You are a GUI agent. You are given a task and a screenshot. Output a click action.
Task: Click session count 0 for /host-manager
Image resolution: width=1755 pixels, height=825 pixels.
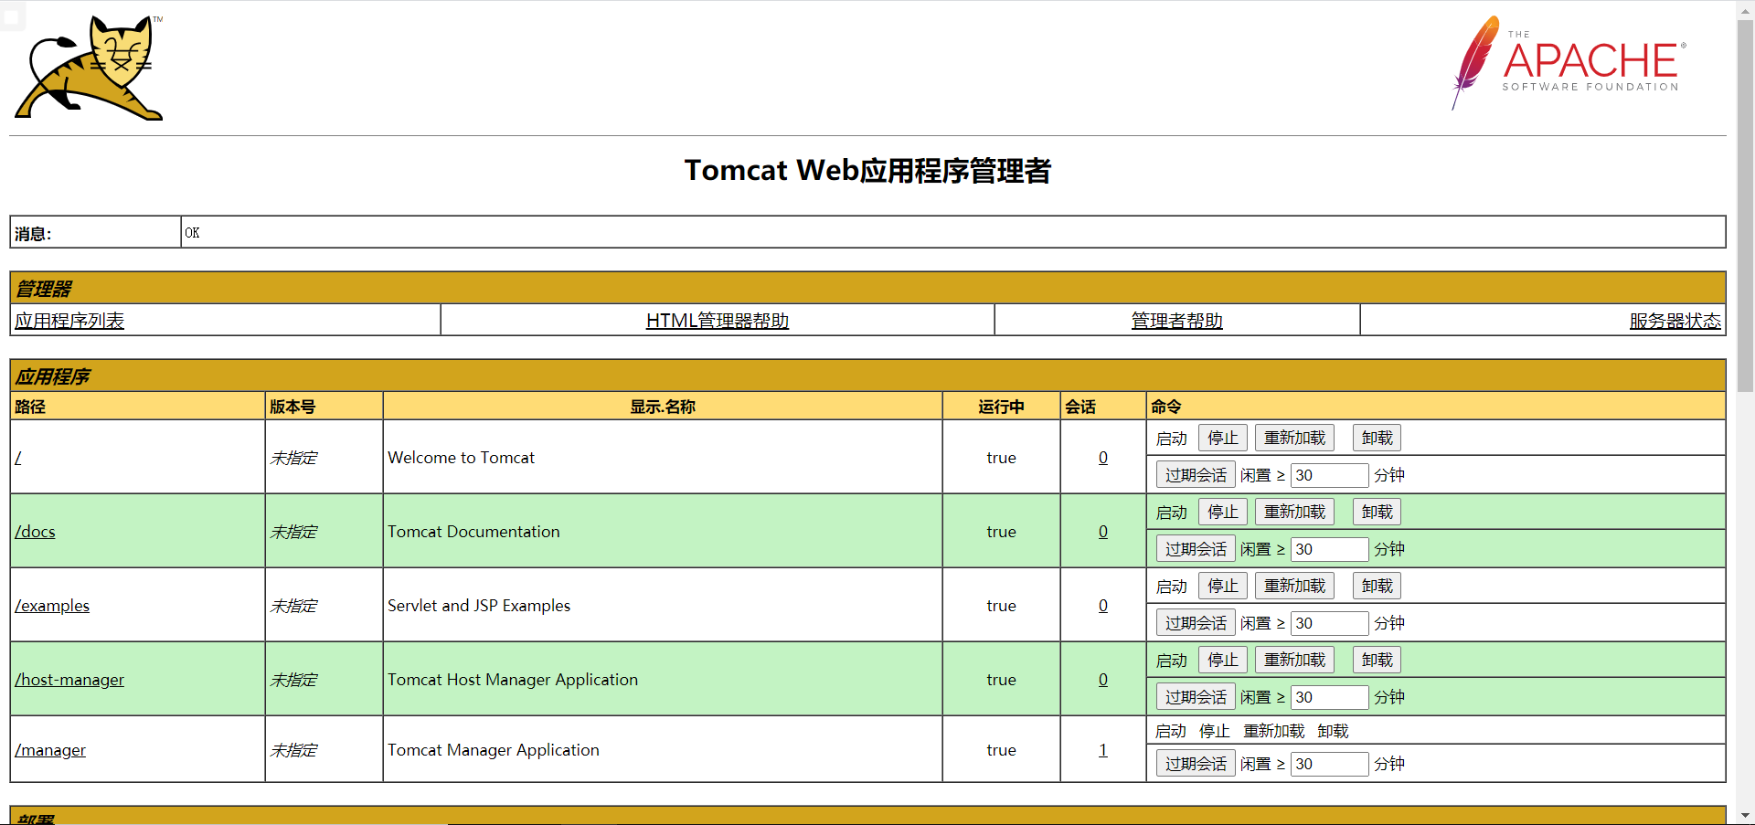(x=1103, y=680)
